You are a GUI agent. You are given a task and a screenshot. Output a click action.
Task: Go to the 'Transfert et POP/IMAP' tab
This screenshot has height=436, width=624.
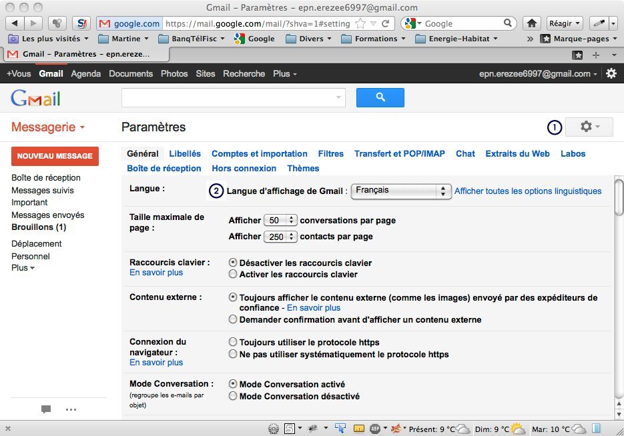[x=400, y=154]
